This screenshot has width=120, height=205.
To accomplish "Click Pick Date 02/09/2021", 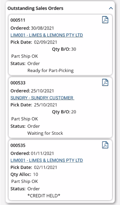I will pyautogui.click(x=46, y=42).
